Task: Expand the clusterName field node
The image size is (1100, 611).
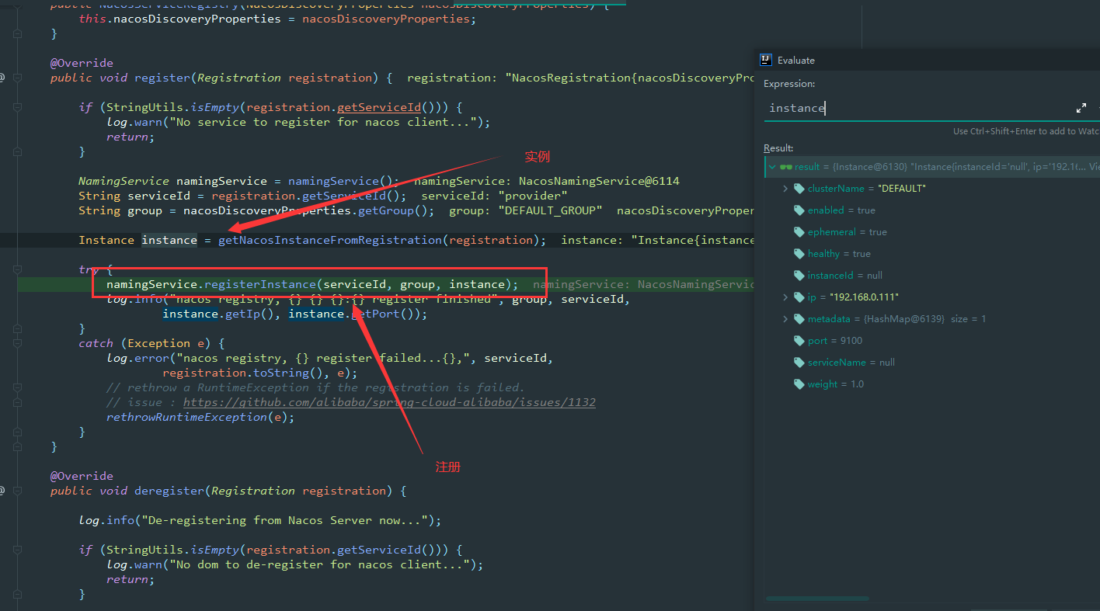Action: pos(785,189)
